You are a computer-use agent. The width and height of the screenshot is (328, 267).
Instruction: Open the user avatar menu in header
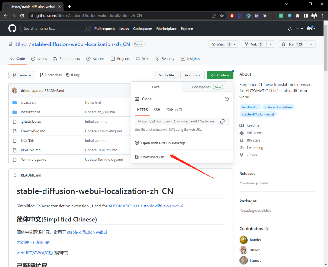(311, 28)
